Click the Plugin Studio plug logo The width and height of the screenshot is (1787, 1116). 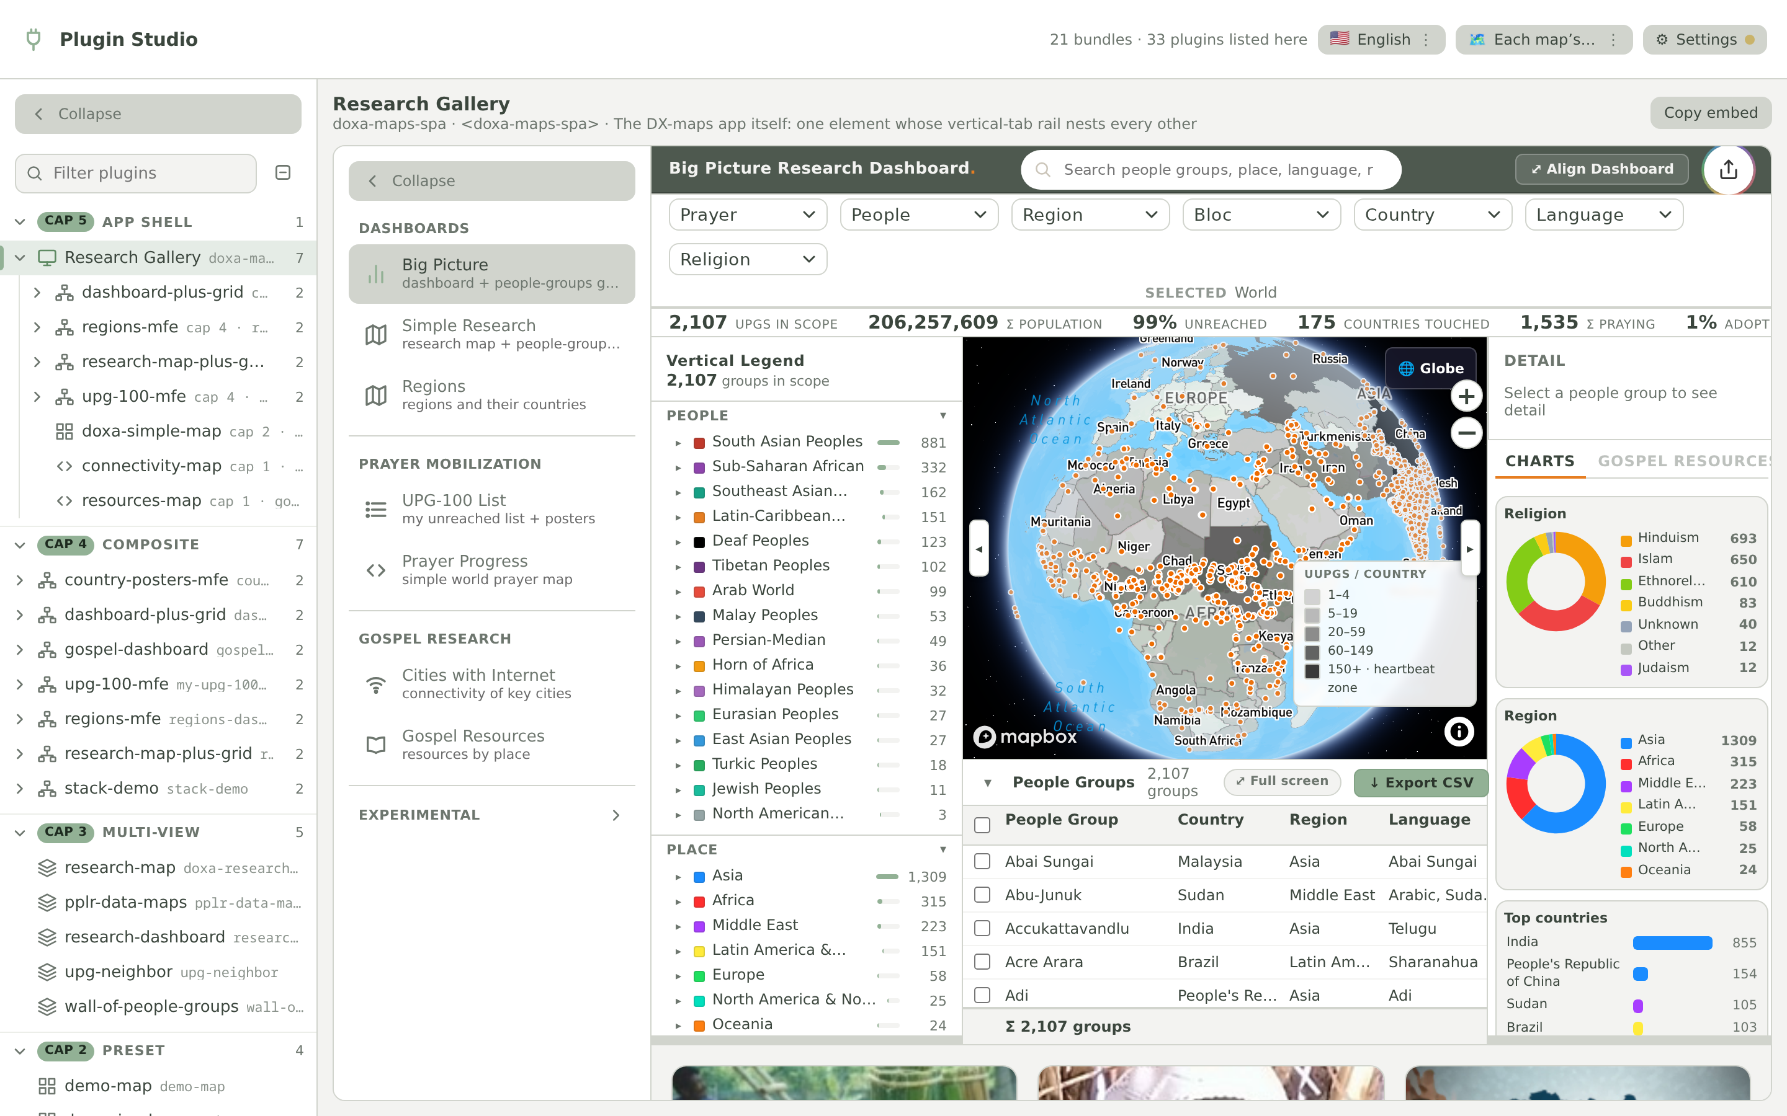click(x=34, y=39)
